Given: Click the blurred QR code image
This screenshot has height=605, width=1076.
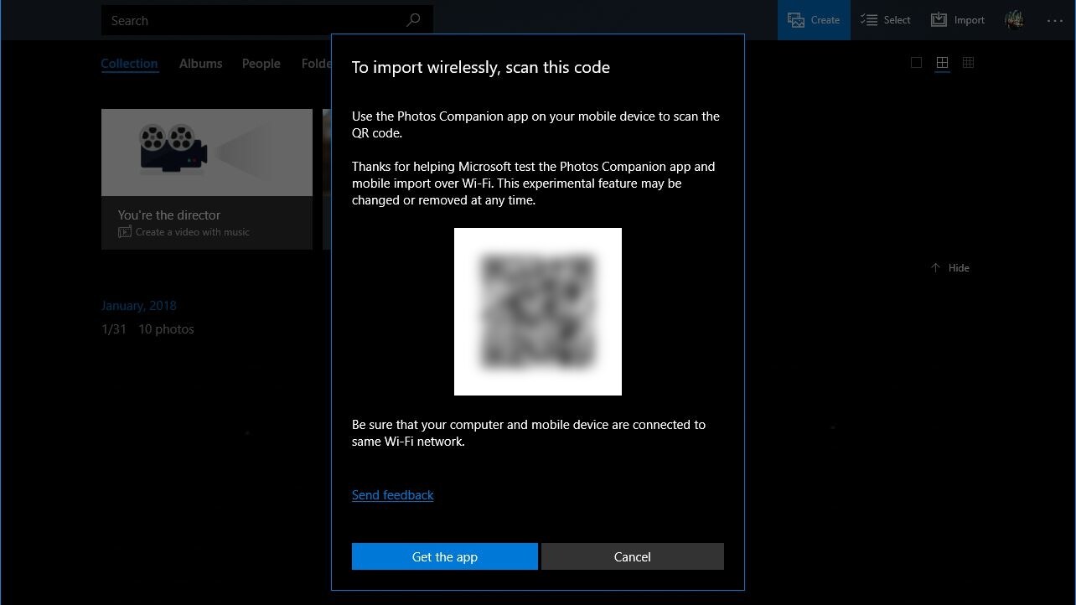Looking at the screenshot, I should (x=538, y=312).
